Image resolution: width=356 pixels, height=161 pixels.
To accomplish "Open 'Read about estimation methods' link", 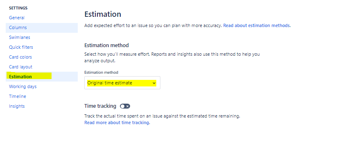I will [x=256, y=25].
